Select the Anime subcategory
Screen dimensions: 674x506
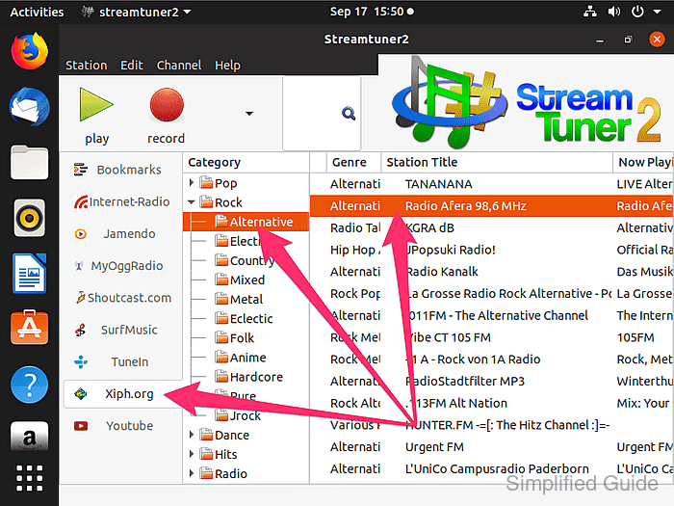248,358
